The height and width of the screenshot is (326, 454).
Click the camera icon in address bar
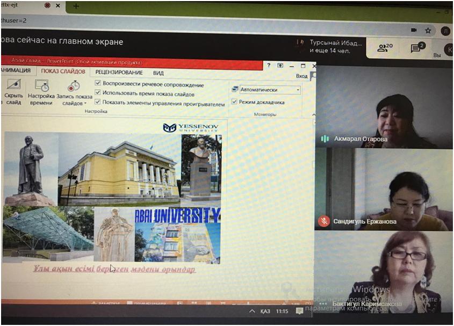tap(413, 30)
